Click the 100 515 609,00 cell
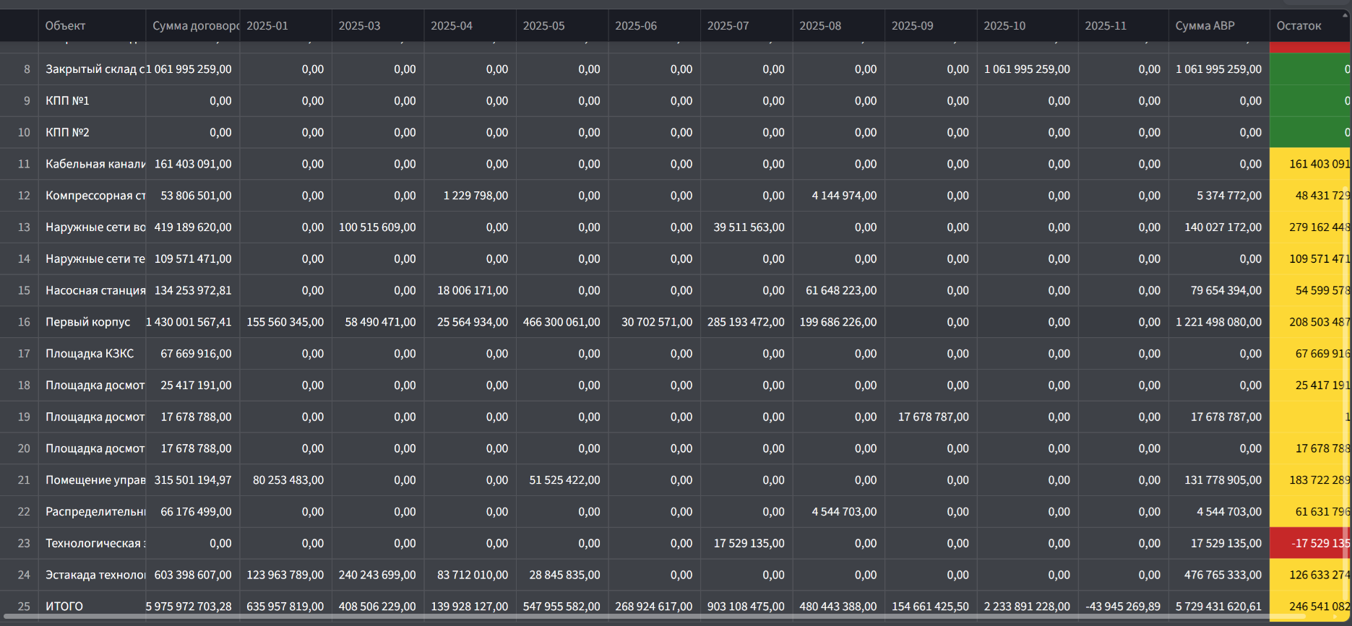Image resolution: width=1352 pixels, height=626 pixels. (x=377, y=227)
